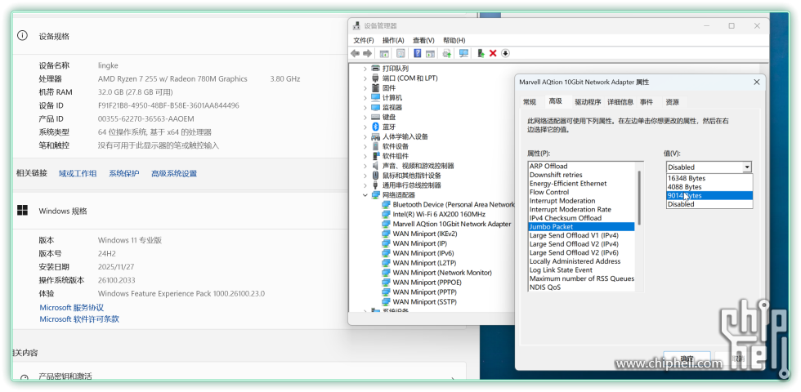Expand the 键盘 device category
The image size is (801, 392).
[x=365, y=117]
